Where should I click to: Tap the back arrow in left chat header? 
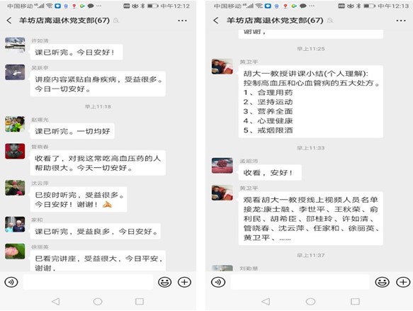pyautogui.click(x=9, y=21)
